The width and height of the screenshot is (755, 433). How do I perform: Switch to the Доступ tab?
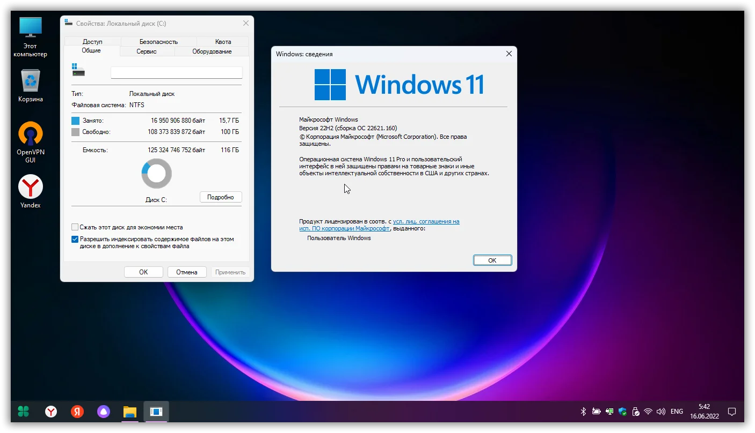(x=92, y=41)
